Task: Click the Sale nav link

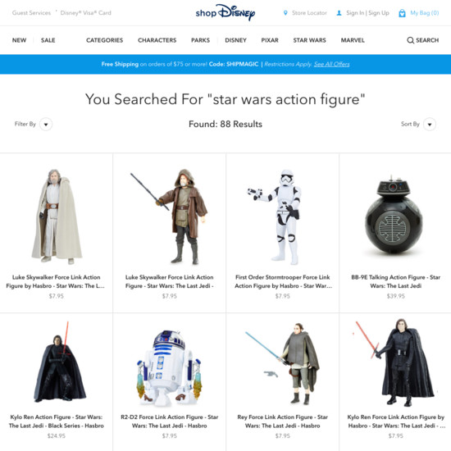Action: coord(48,40)
